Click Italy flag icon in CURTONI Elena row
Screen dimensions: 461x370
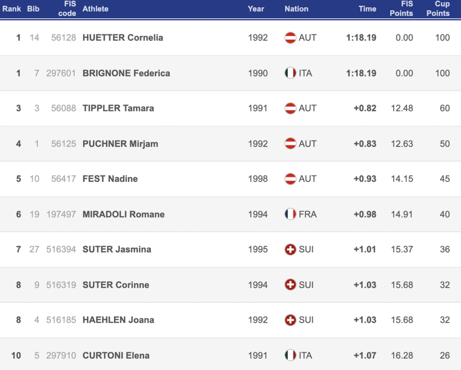tap(290, 355)
